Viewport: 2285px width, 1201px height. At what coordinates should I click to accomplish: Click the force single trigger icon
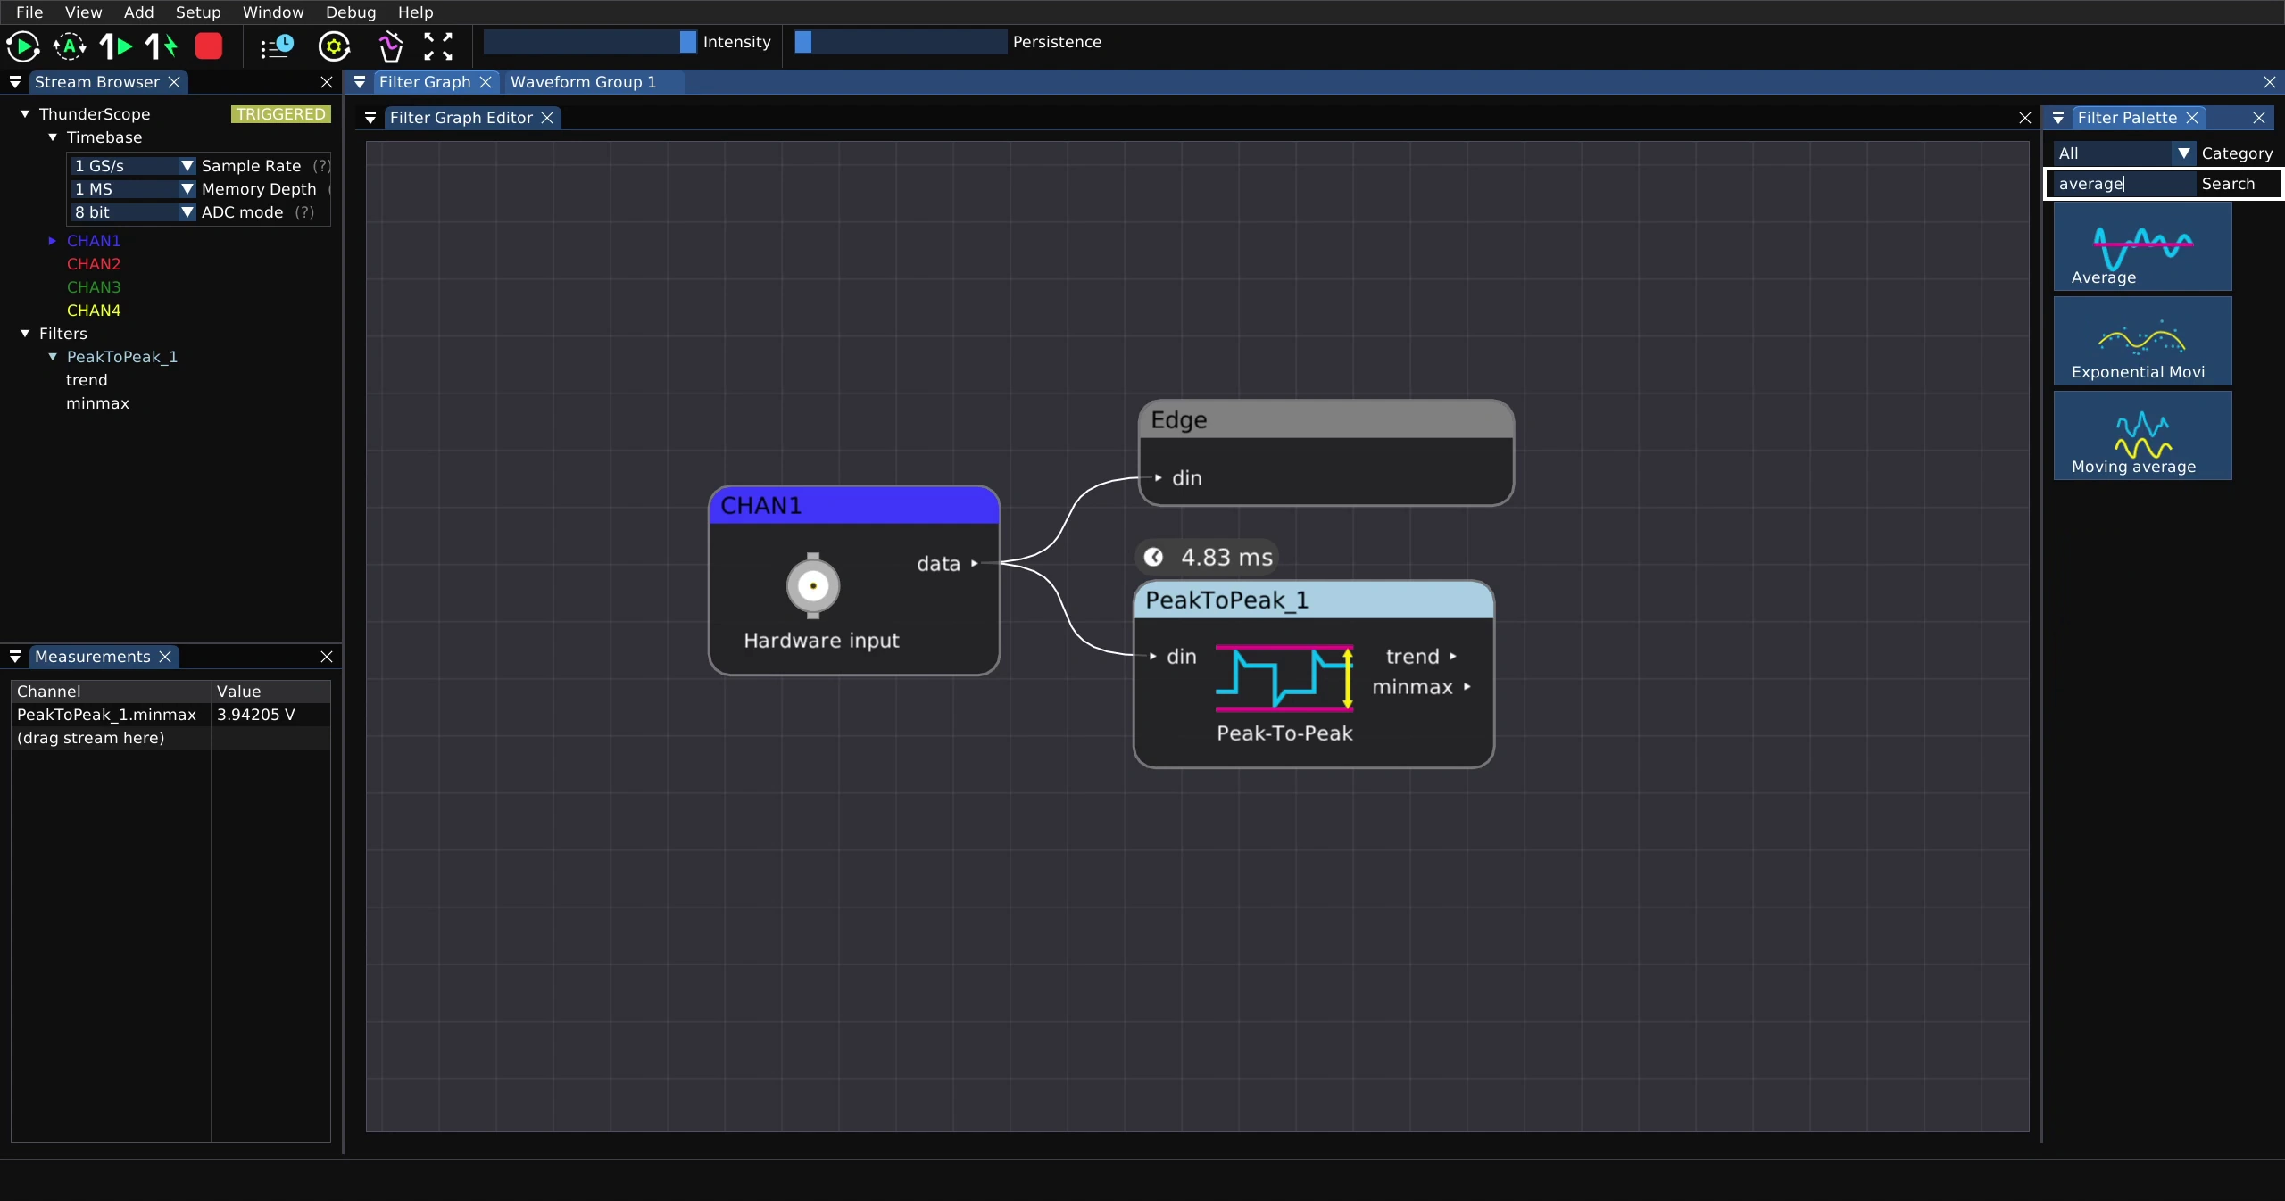coord(162,46)
